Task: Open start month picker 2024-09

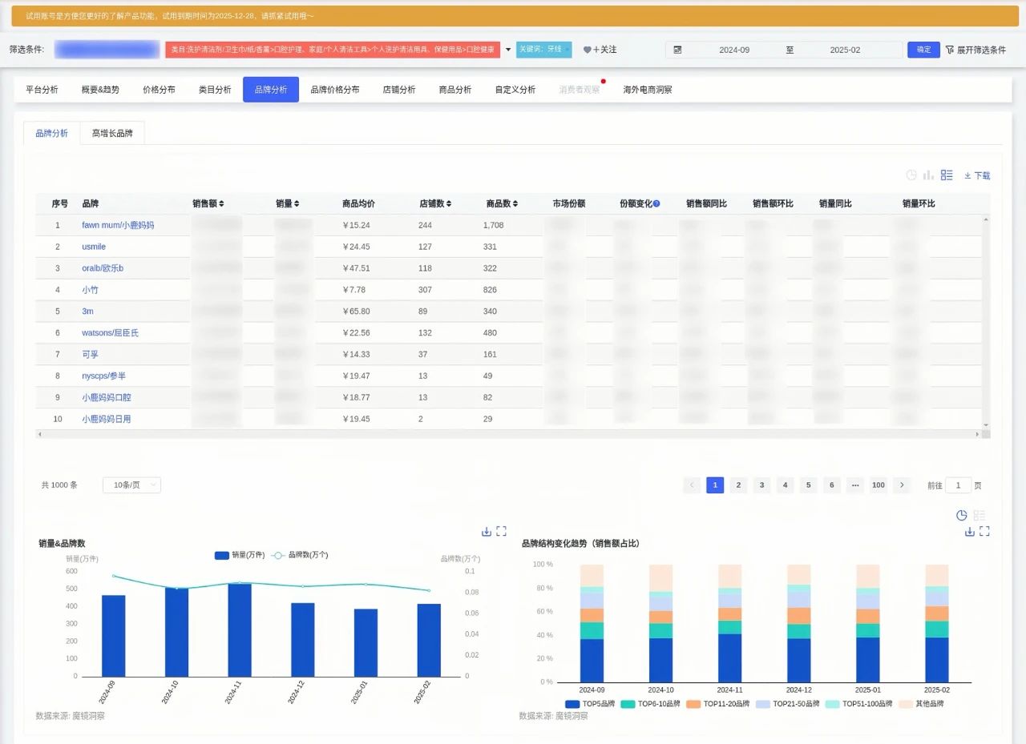Action: pos(734,50)
